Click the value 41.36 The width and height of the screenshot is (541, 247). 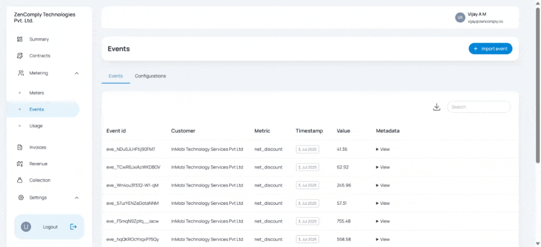point(342,149)
